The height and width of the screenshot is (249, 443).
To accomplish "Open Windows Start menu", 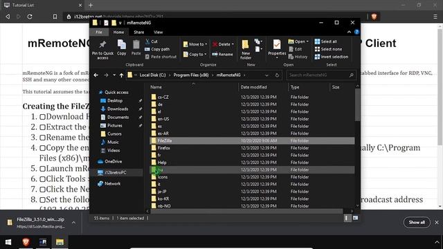I will pyautogui.click(x=8, y=242).
